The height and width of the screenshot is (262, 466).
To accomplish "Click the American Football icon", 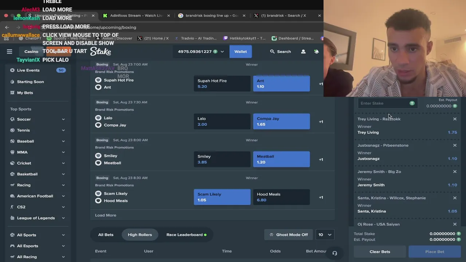I will 12,196.
